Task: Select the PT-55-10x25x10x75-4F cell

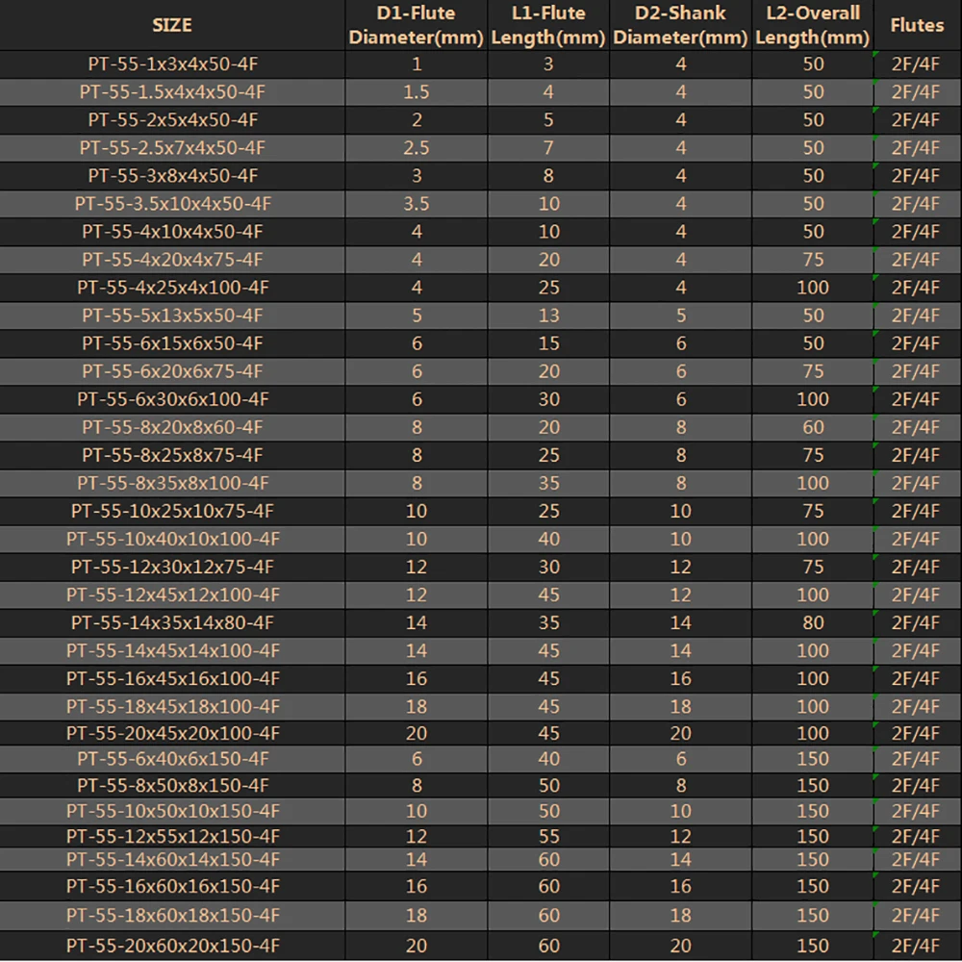Action: 172,511
